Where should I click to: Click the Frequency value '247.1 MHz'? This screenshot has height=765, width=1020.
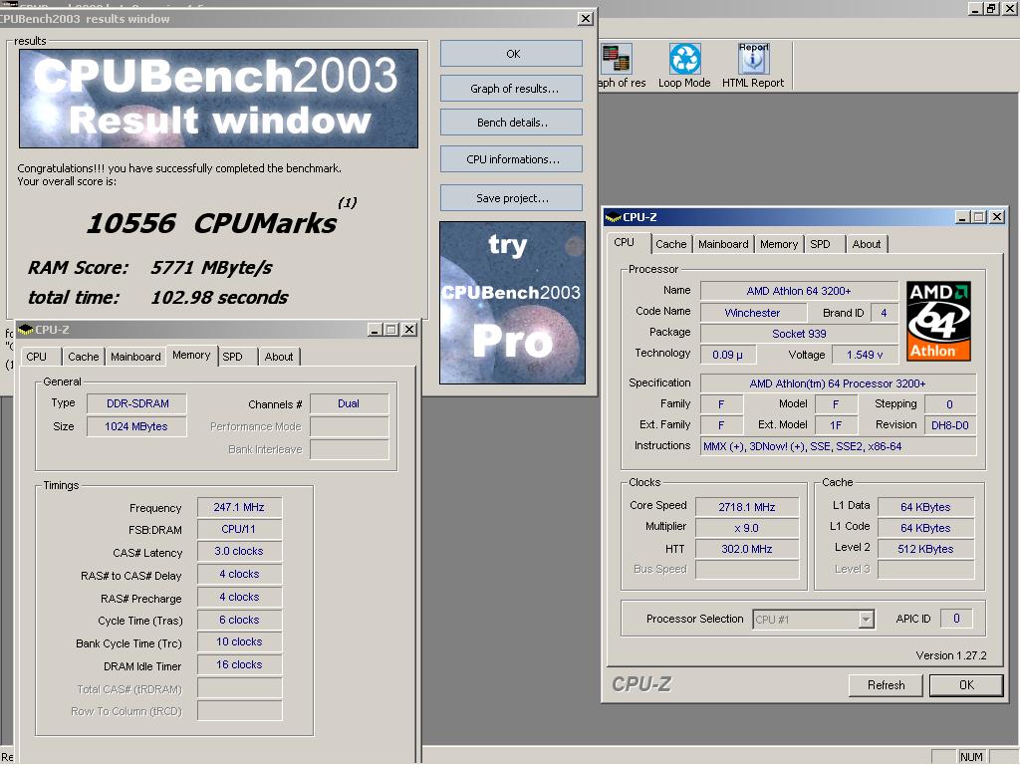239,507
